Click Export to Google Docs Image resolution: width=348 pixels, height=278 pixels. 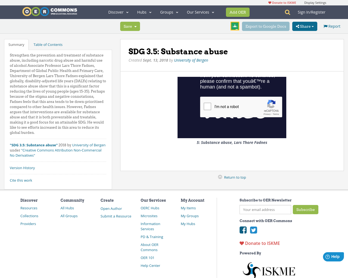click(266, 26)
